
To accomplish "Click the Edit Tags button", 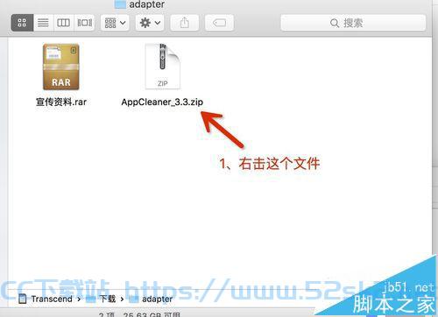I will pos(219,23).
